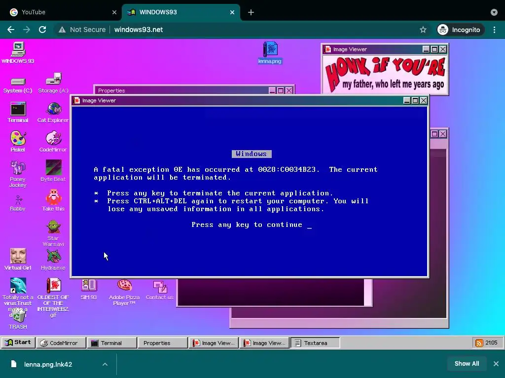Switch to CodeMirror taskbar button
505x378 pixels.
pos(61,343)
